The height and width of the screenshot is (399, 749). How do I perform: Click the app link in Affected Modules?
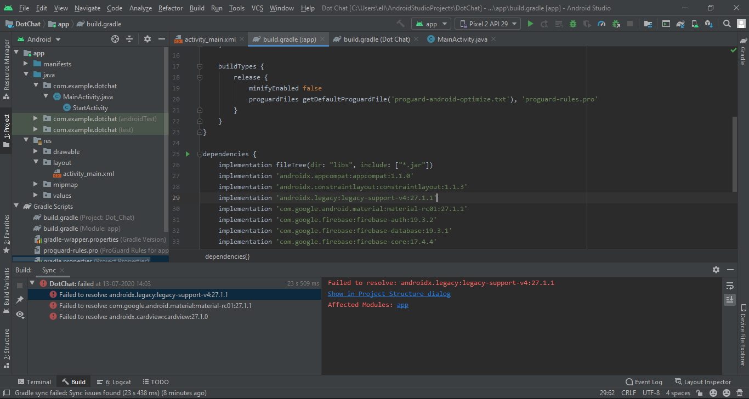pyautogui.click(x=402, y=305)
